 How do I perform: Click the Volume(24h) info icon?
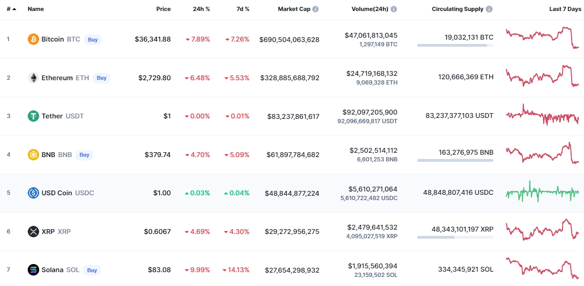click(x=393, y=9)
